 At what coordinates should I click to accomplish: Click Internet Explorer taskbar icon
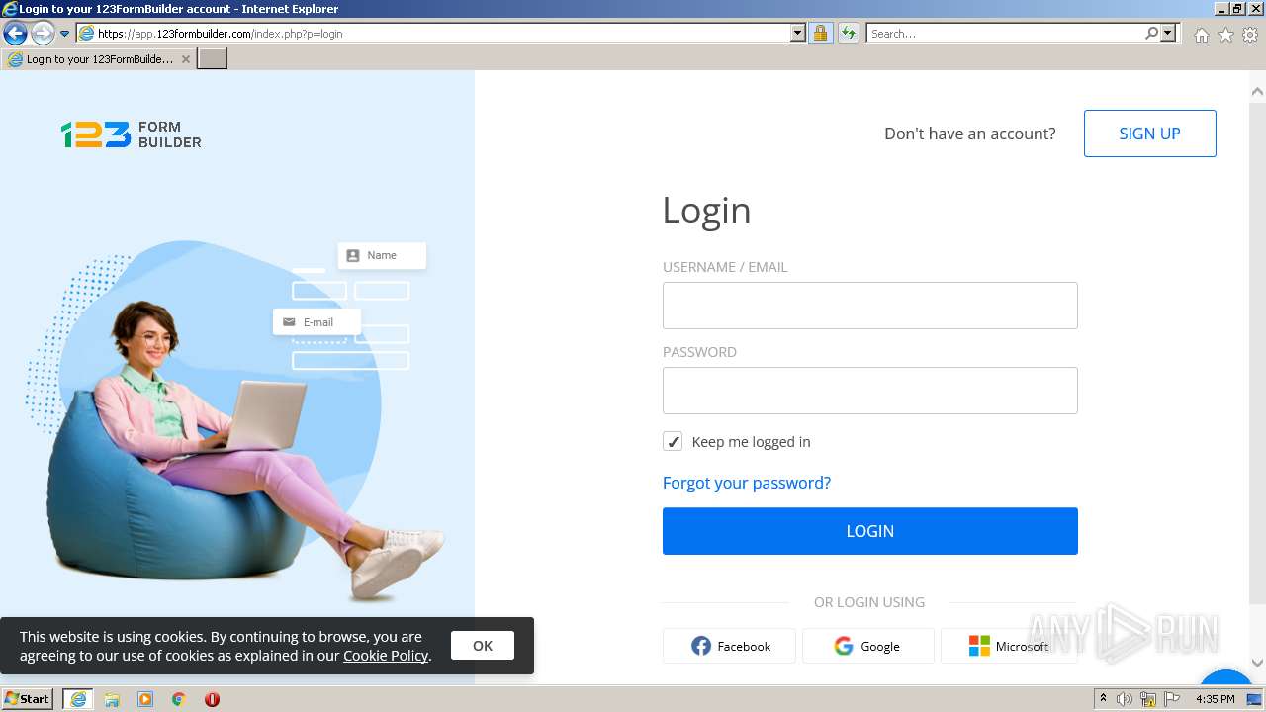point(78,699)
